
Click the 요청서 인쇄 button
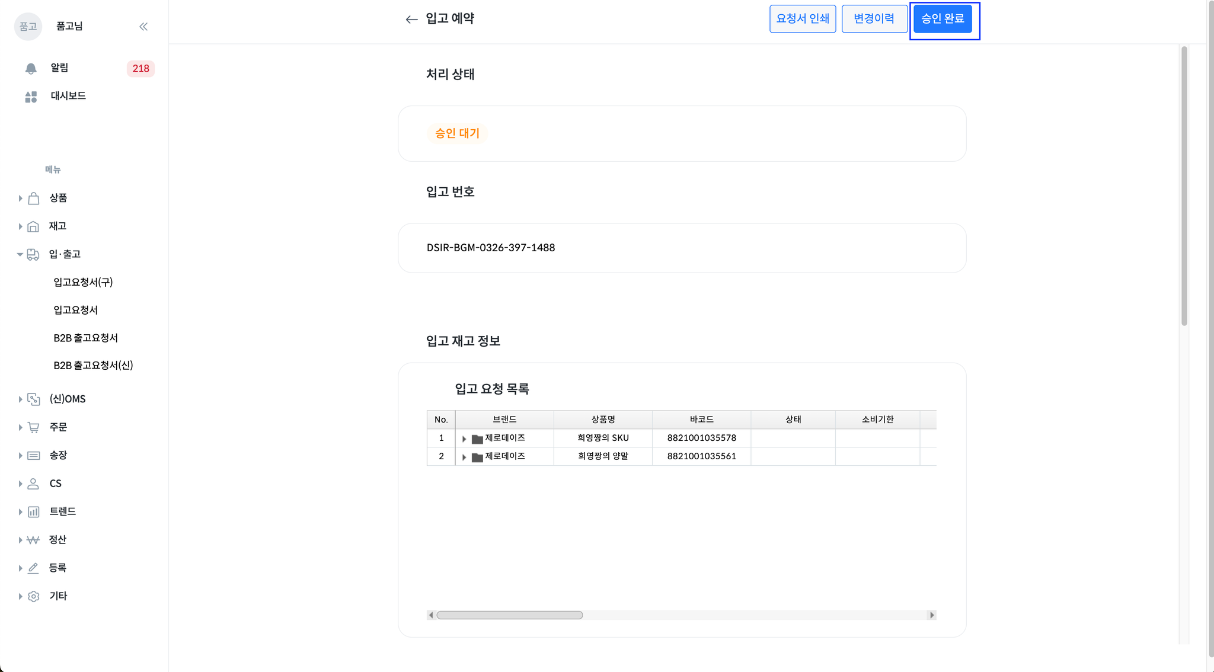(803, 19)
